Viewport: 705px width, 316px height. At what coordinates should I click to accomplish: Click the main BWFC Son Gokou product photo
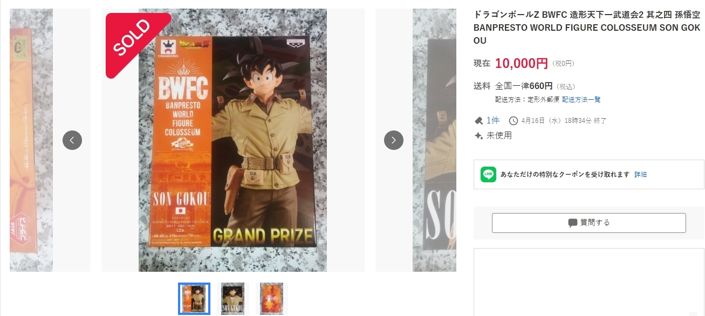click(233, 140)
